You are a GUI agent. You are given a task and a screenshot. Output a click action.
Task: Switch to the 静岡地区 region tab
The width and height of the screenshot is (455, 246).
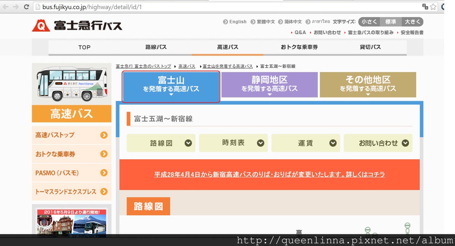[x=269, y=85]
